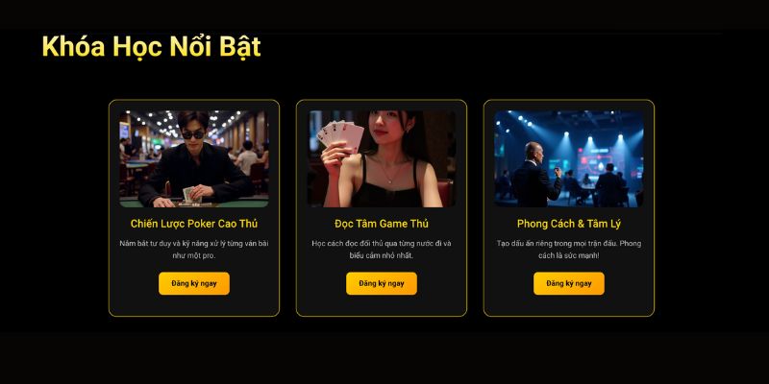Click Đăng ký ngay under Chiến Lược Poker

tap(194, 283)
